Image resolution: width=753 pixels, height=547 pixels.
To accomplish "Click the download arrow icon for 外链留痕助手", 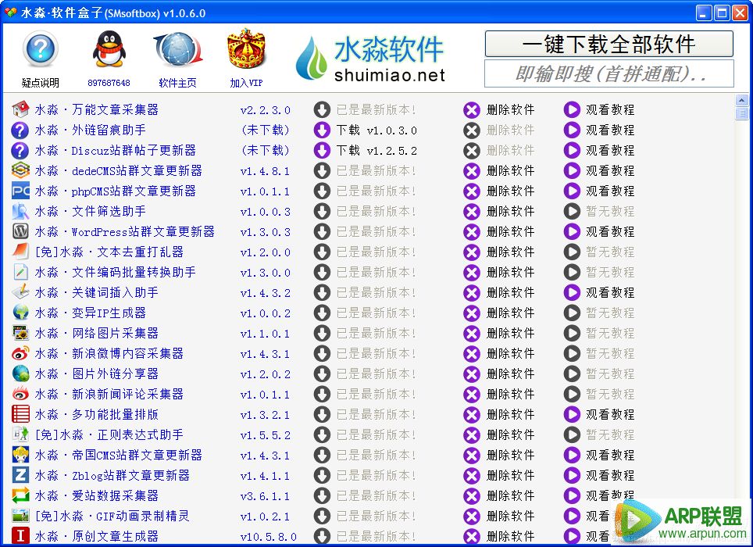I will [x=322, y=130].
